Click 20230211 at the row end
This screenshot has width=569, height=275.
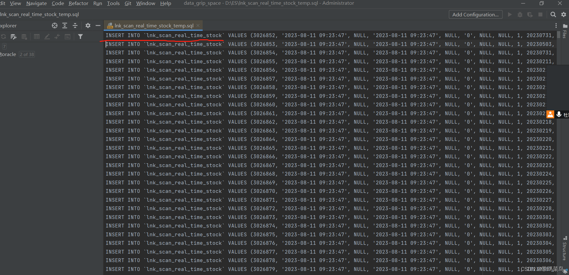pos(539,61)
